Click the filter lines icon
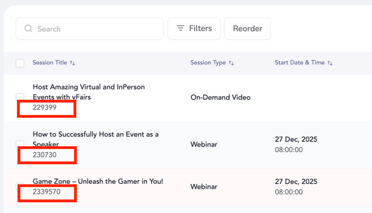 181,28
